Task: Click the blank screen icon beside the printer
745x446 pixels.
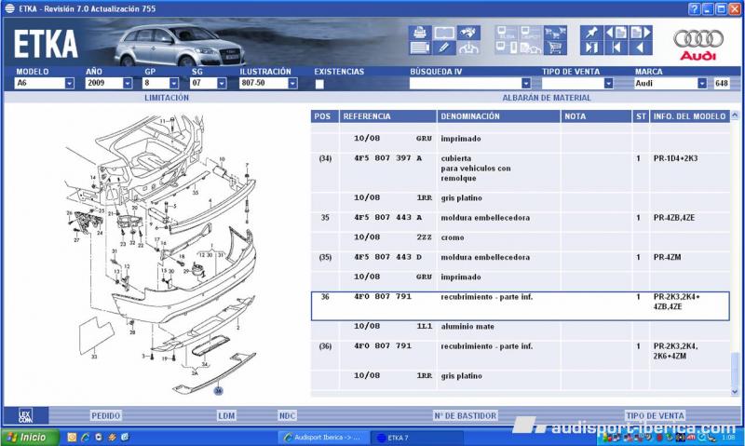Action: click(444, 33)
